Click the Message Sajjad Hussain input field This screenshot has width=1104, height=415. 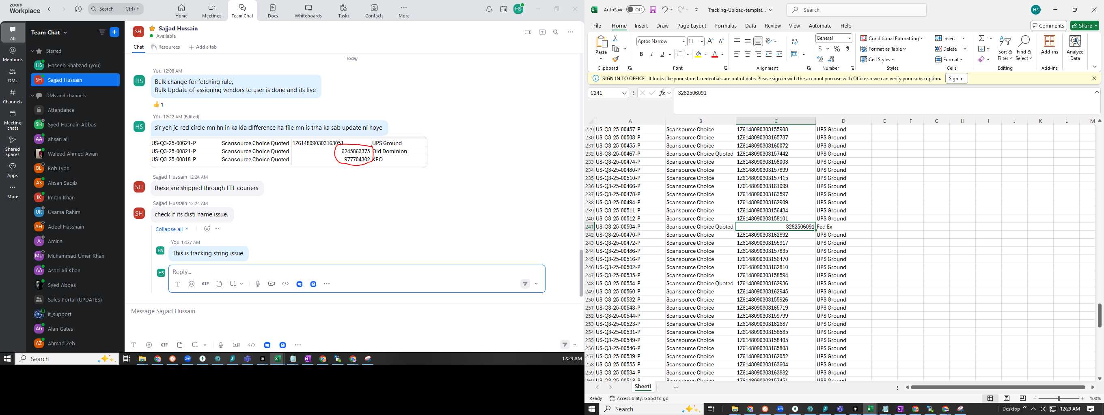click(x=354, y=311)
